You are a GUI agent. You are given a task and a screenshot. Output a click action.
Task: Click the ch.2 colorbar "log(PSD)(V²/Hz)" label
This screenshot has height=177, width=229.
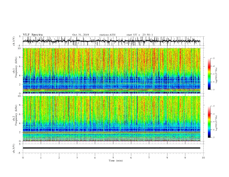click(x=217, y=123)
